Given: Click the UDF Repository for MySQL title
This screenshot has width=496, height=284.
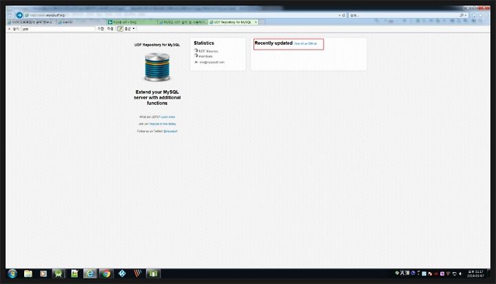Looking at the screenshot, I should (157, 45).
